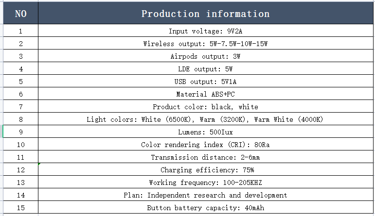
Task: Select the number 9 cell in NO column
Action: pos(20,132)
